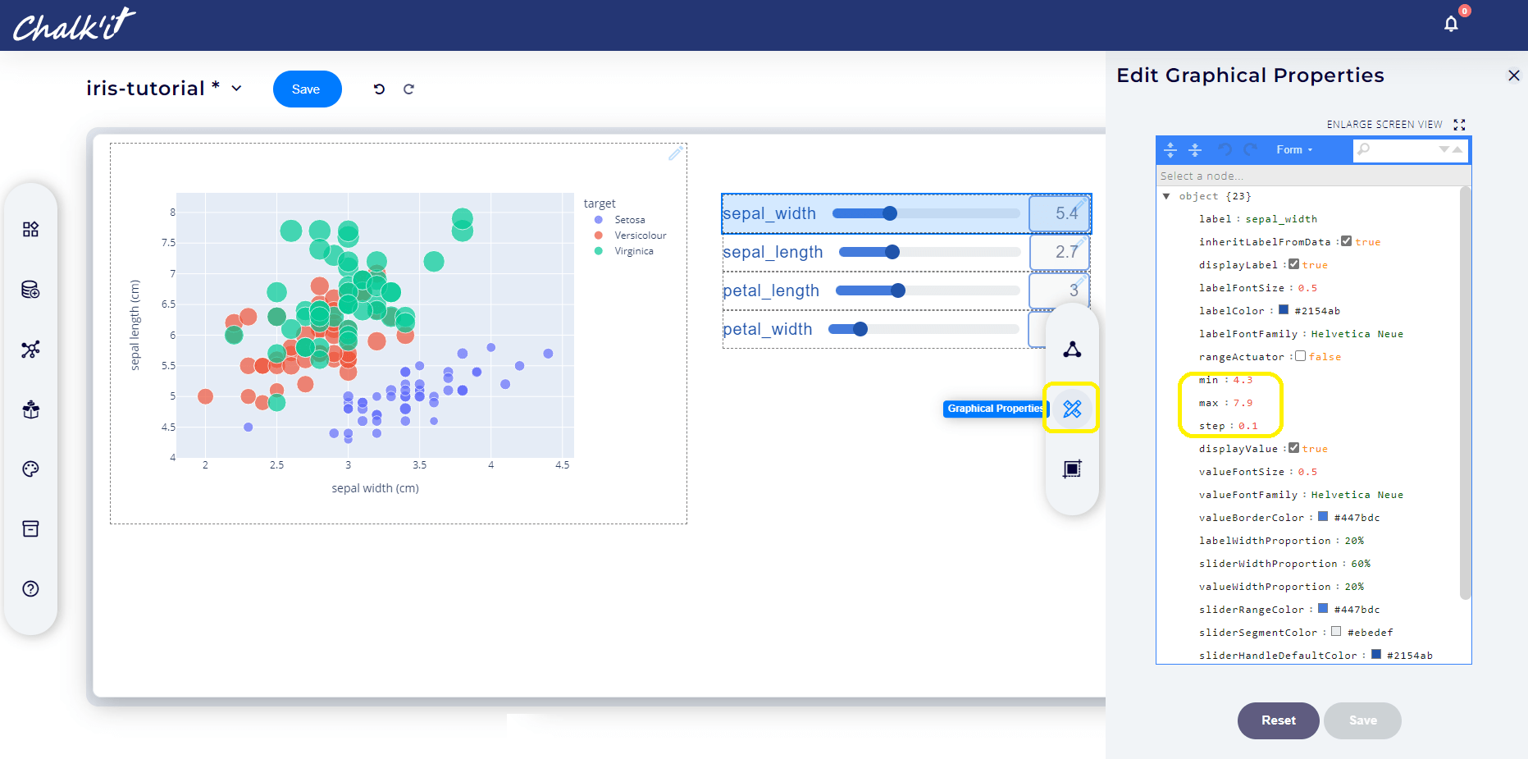Open Graphical Properties tool icon
This screenshot has height=759, width=1528.
[1072, 409]
